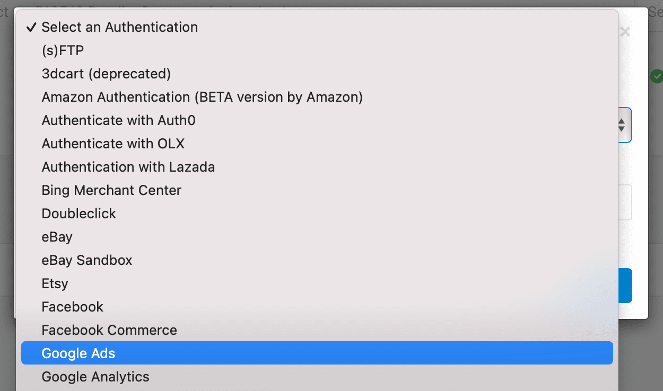Image resolution: width=663 pixels, height=391 pixels.
Task: Keep the checked Select an Authentication placeholder
Action: click(x=119, y=27)
